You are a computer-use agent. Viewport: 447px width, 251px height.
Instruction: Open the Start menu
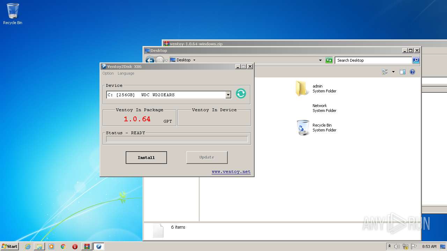tap(9, 246)
